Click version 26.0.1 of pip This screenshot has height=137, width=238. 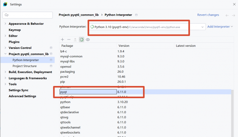(x=121, y=82)
